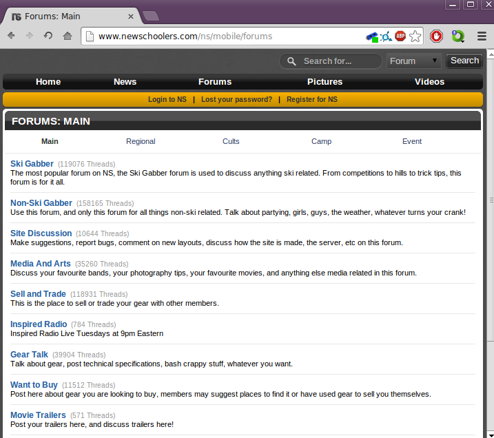Open the Site Discussion forum
Screen dimensions: 494x438
point(41,233)
